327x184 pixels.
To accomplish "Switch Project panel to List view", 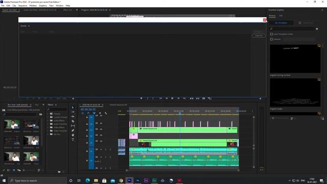I will point(9,170).
